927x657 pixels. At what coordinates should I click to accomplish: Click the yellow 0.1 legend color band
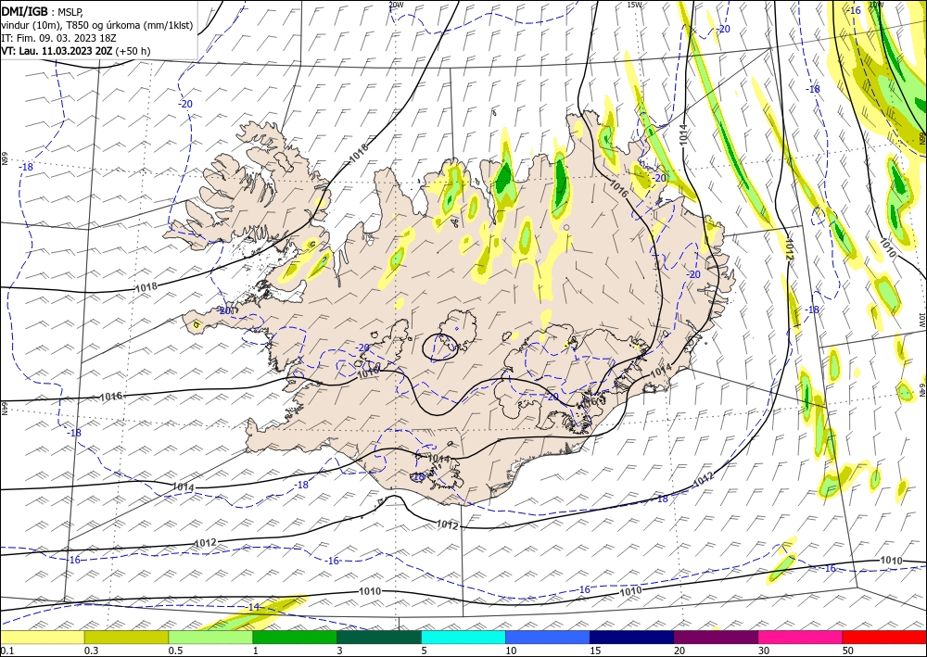click(42, 637)
